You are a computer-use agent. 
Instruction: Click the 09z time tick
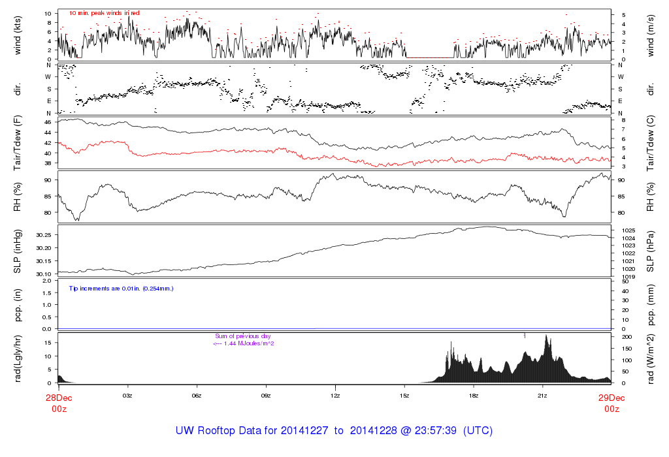tap(266, 396)
